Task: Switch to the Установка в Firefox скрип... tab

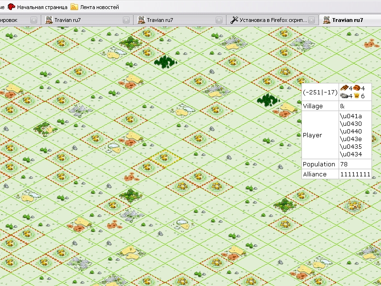Action: click(x=272, y=20)
